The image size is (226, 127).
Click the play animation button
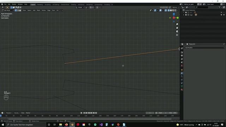(x=91, y=113)
